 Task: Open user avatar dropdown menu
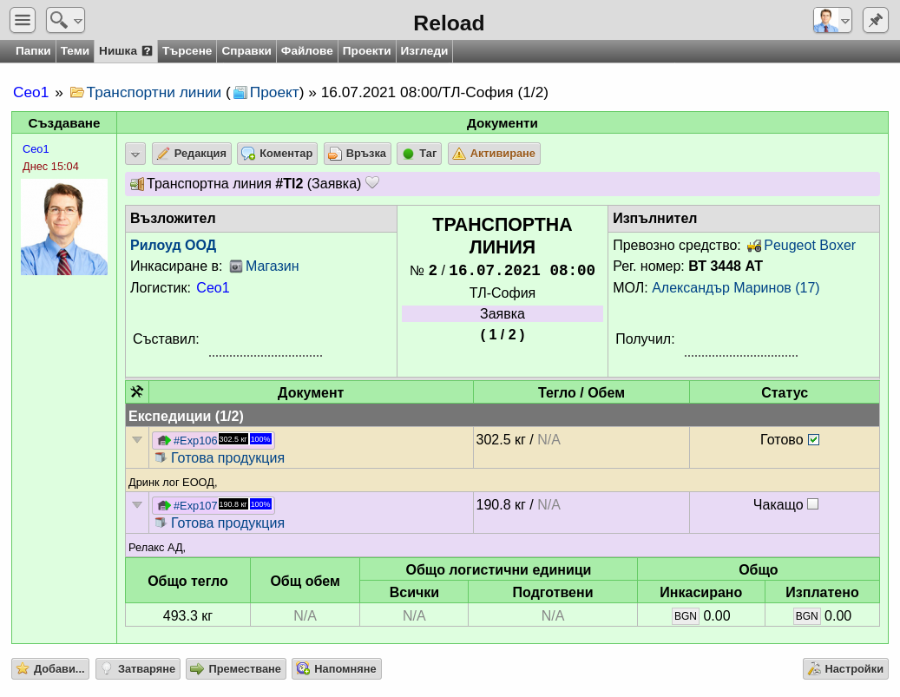pyautogui.click(x=832, y=20)
